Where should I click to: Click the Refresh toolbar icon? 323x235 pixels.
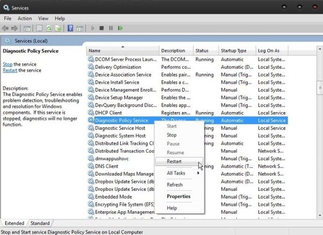[x=49, y=28]
